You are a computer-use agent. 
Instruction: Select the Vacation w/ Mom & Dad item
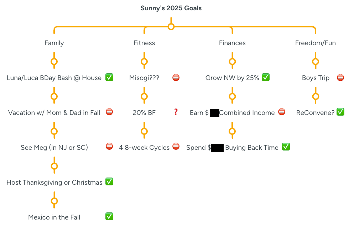[54, 113]
